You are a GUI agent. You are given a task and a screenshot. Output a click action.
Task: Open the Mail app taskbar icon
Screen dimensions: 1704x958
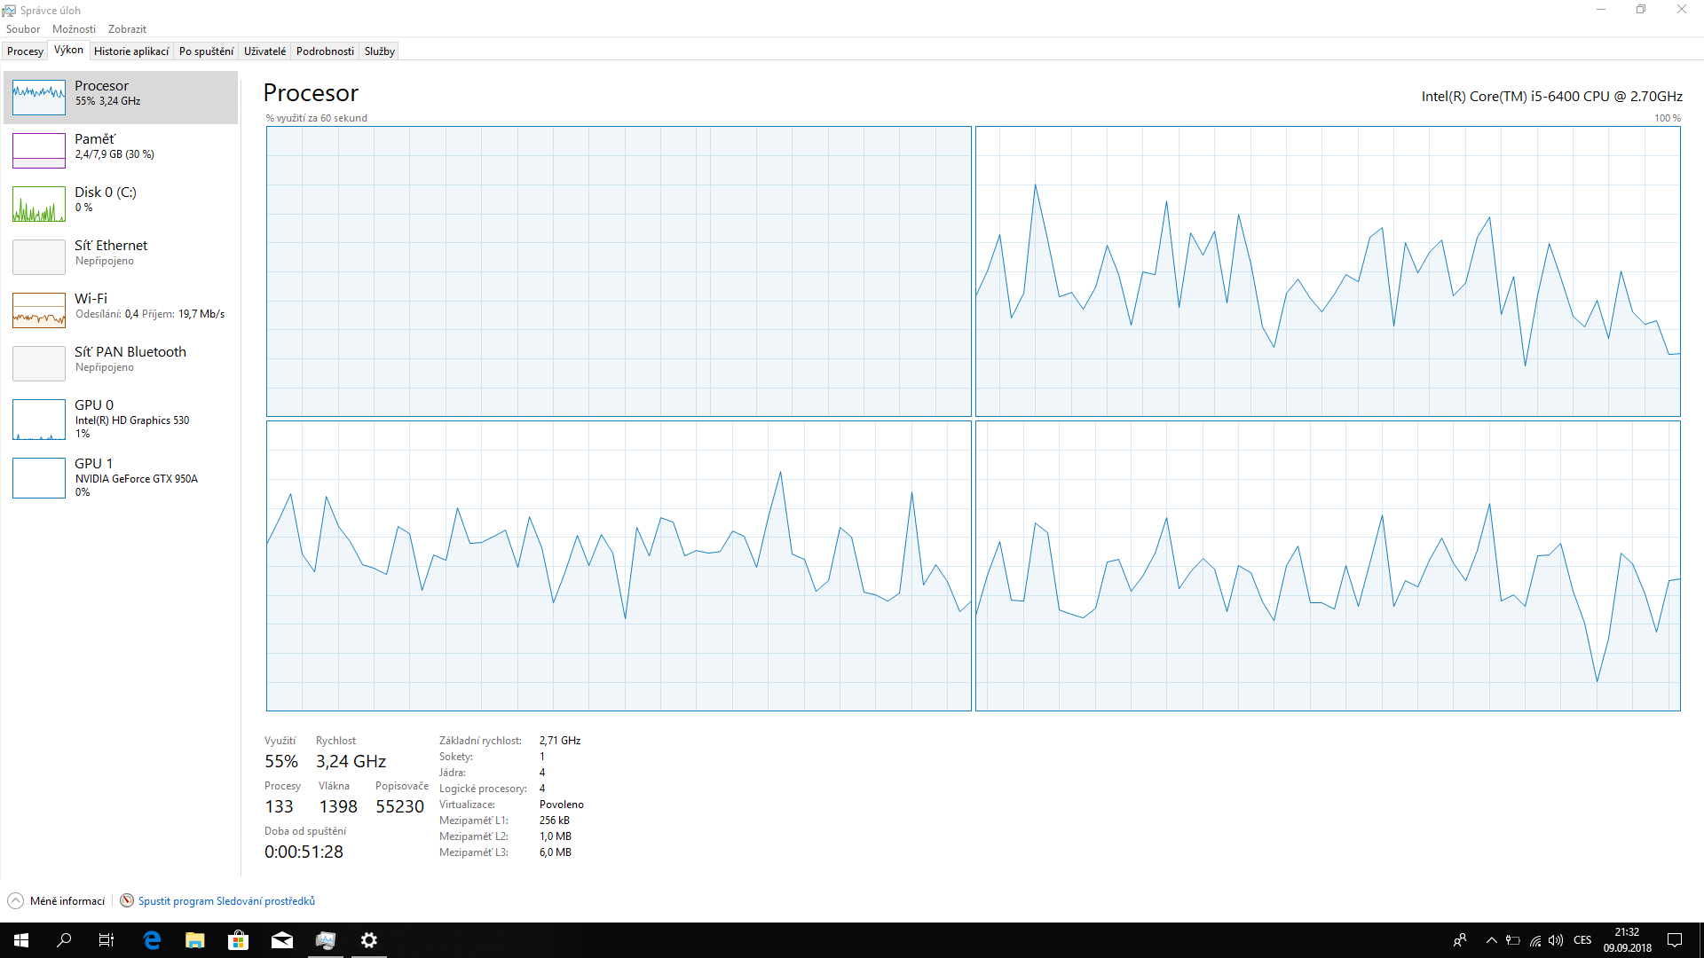coord(282,940)
